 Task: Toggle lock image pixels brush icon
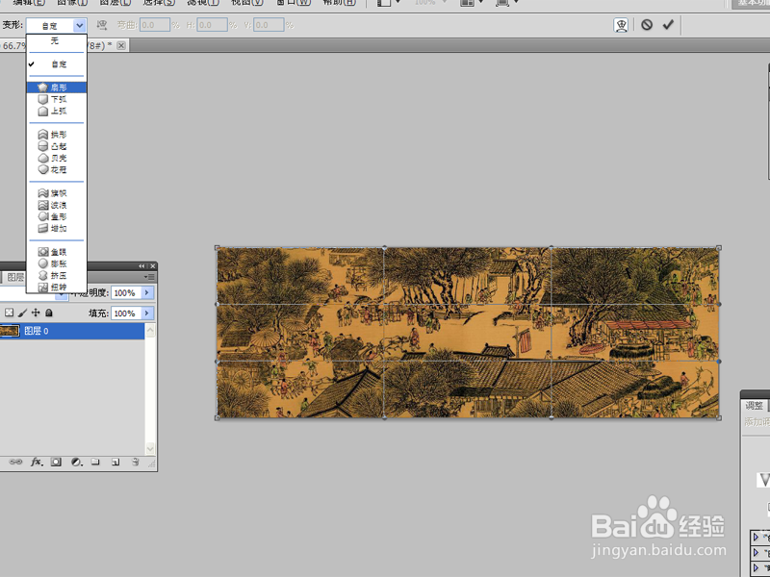click(x=22, y=313)
